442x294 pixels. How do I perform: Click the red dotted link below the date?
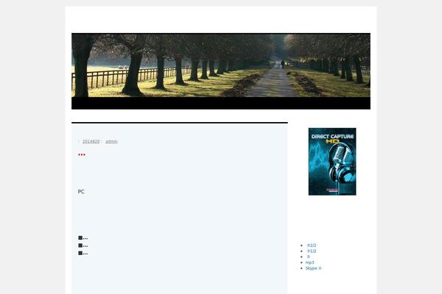(x=82, y=155)
